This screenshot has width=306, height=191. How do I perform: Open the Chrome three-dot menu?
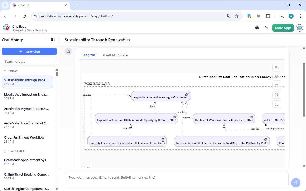click(300, 16)
